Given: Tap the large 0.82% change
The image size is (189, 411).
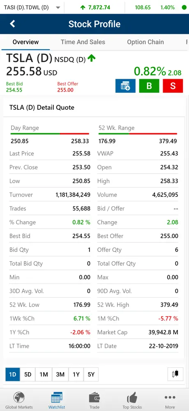Looking at the screenshot, I should coord(150,71).
